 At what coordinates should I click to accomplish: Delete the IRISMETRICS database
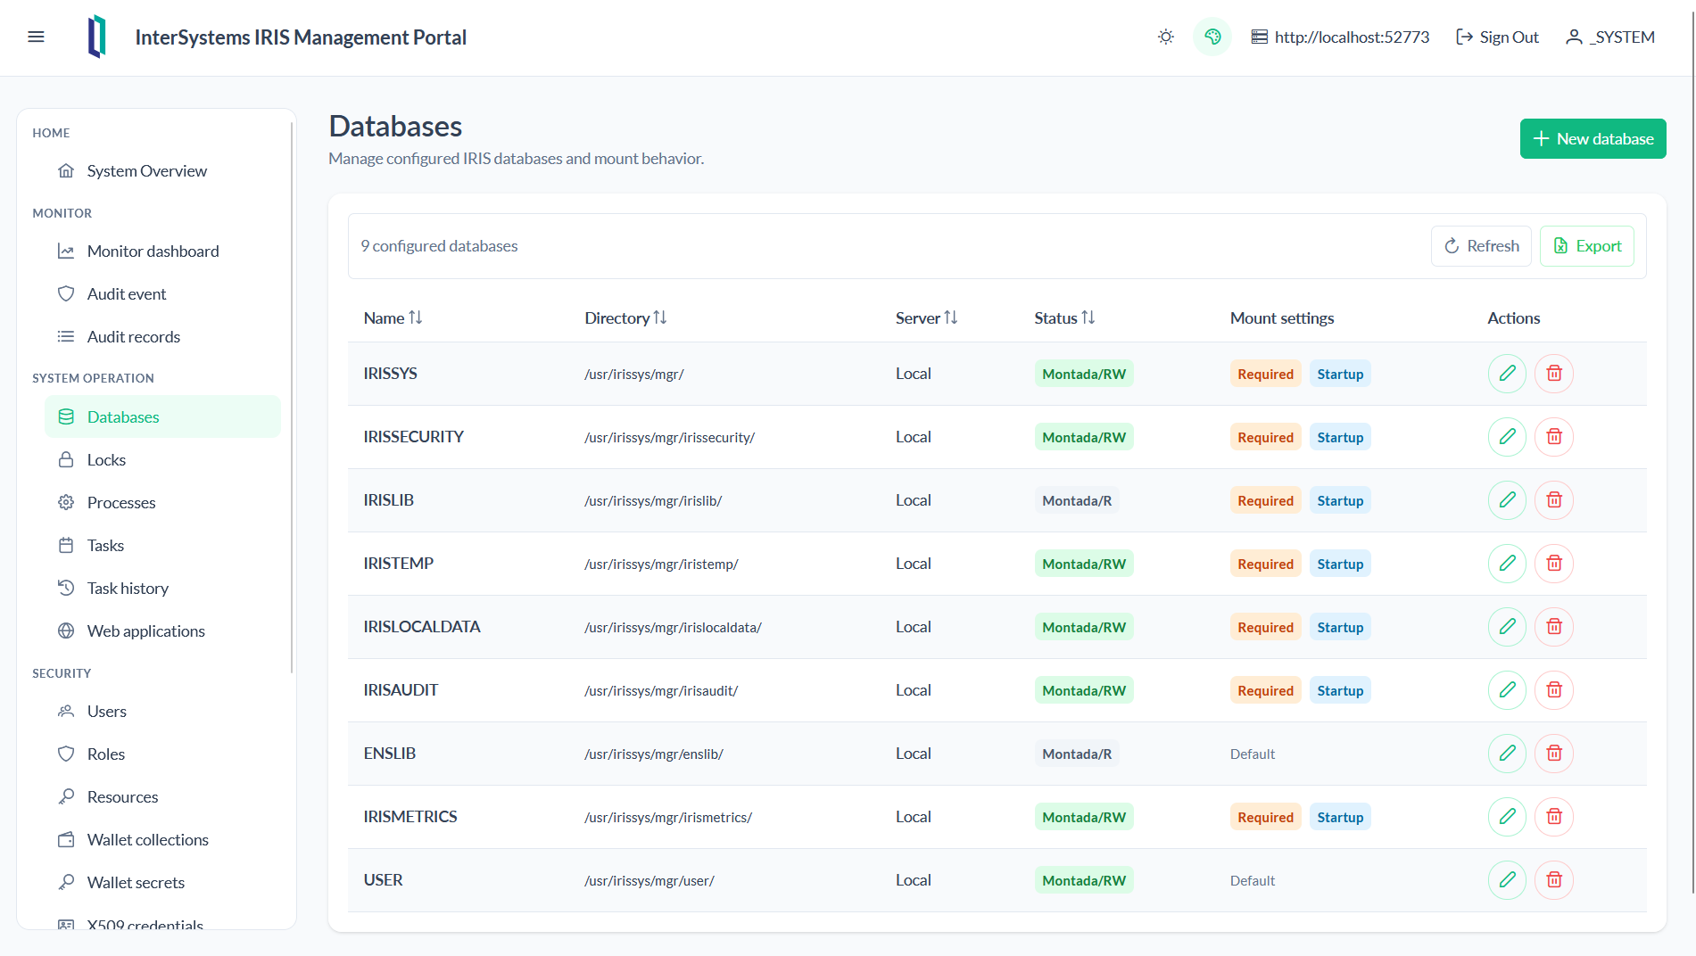coord(1553,817)
